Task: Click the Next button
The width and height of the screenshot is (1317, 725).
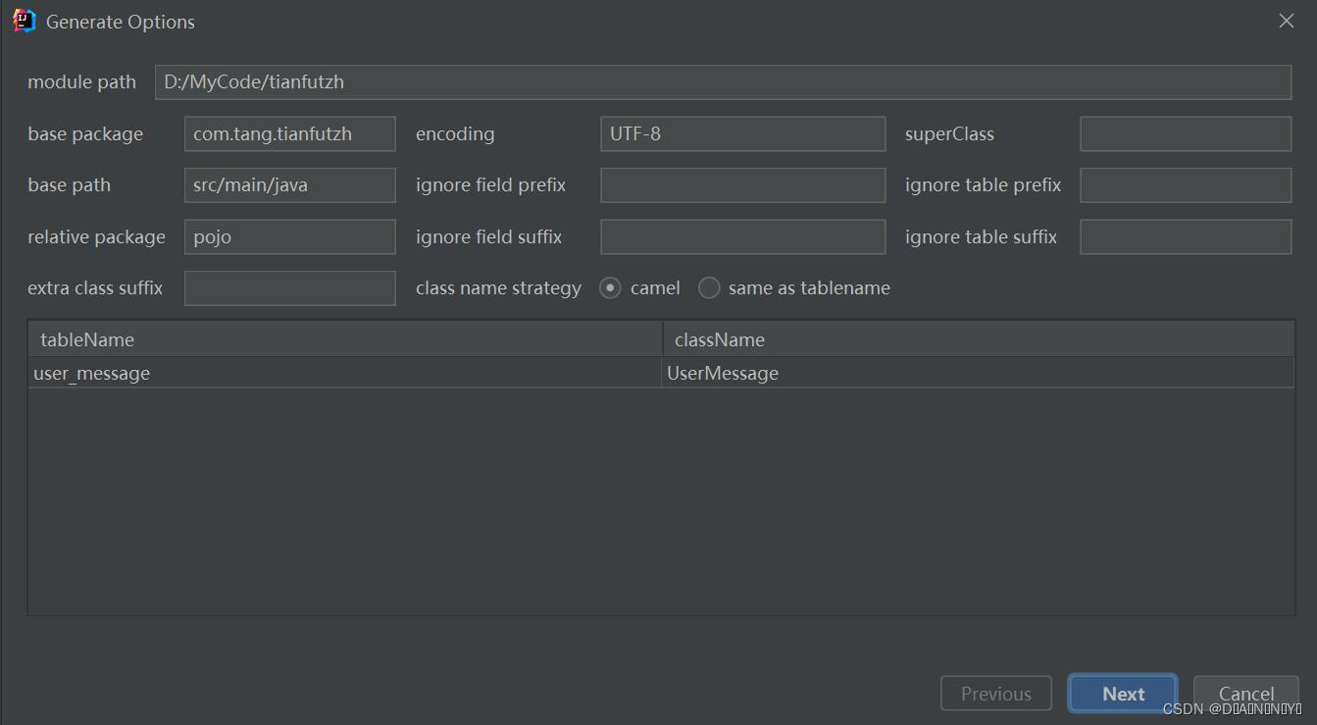Action: tap(1123, 694)
